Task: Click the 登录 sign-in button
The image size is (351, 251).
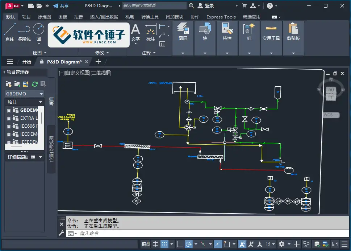Action: (x=208, y=5)
